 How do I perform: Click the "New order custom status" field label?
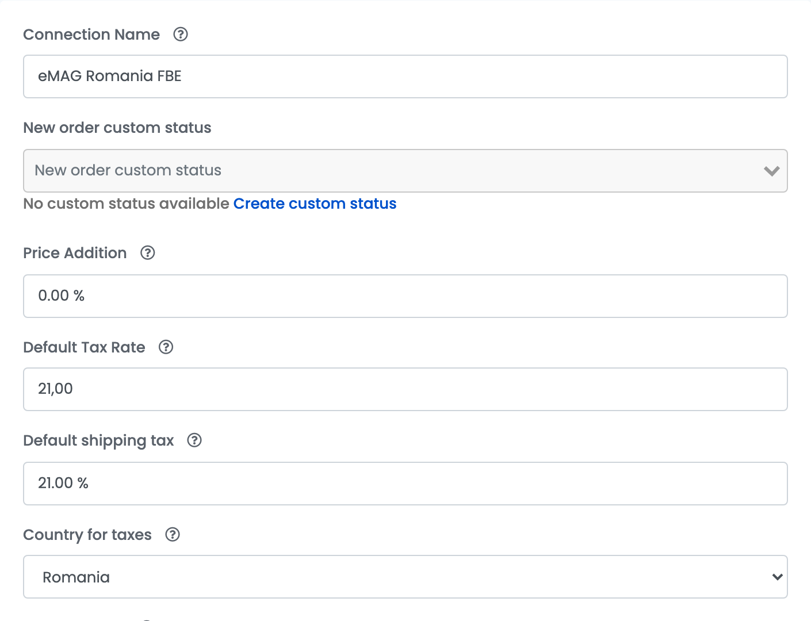point(117,128)
